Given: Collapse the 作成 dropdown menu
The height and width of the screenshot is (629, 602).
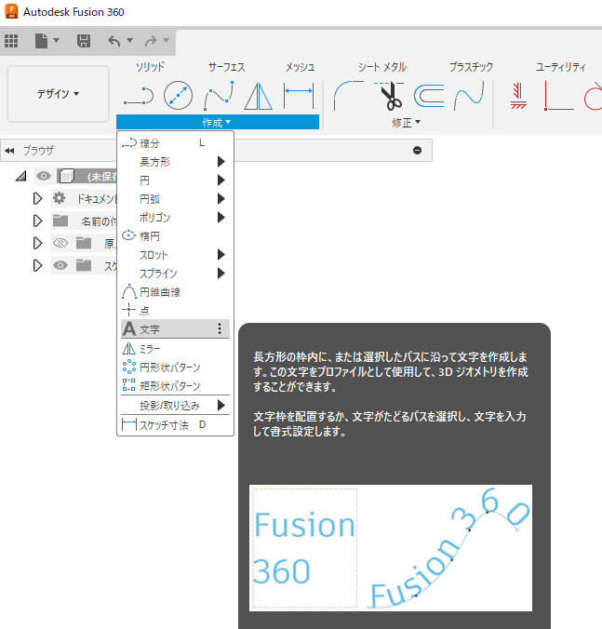Looking at the screenshot, I should point(218,122).
